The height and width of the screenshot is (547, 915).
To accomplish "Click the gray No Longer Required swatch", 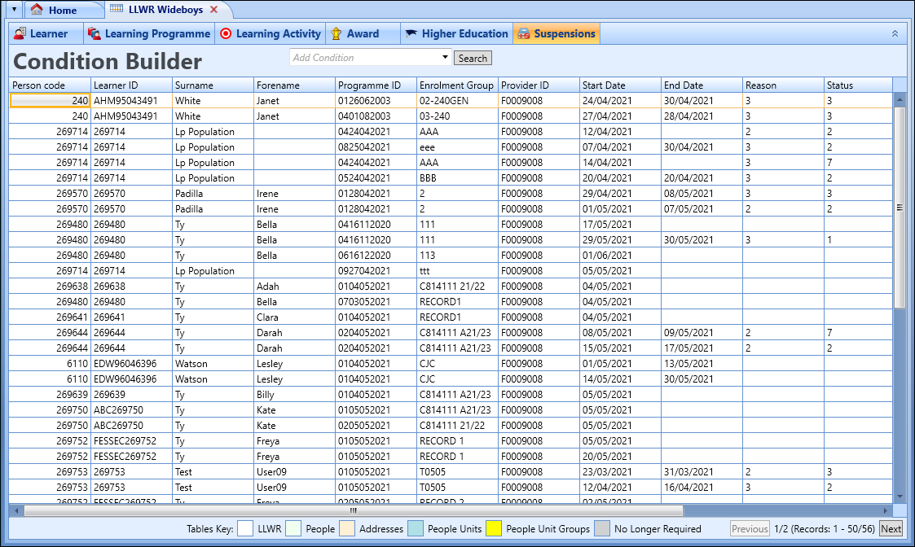I will tap(601, 529).
